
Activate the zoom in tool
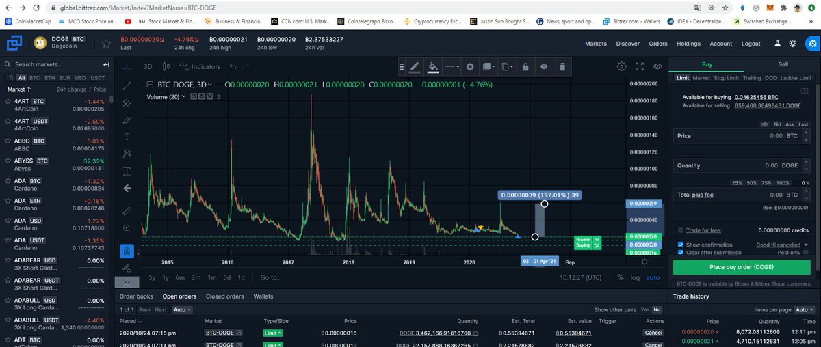(127, 228)
